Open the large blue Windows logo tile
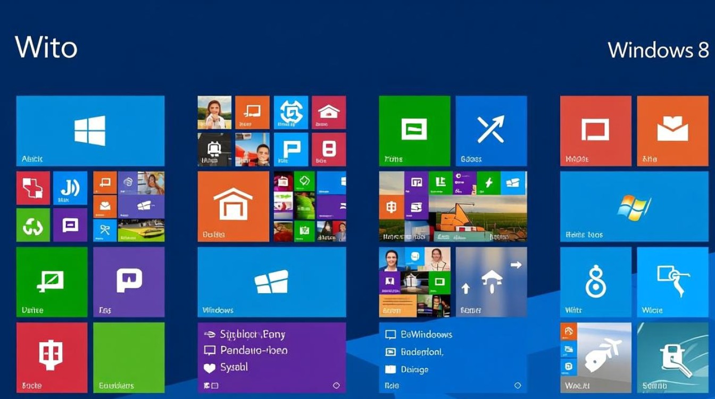This screenshot has width=715, height=399. [89, 129]
